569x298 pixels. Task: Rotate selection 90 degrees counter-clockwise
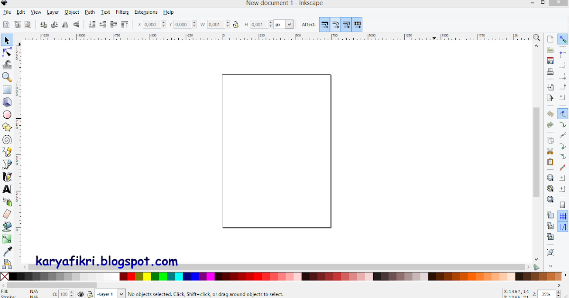point(44,25)
